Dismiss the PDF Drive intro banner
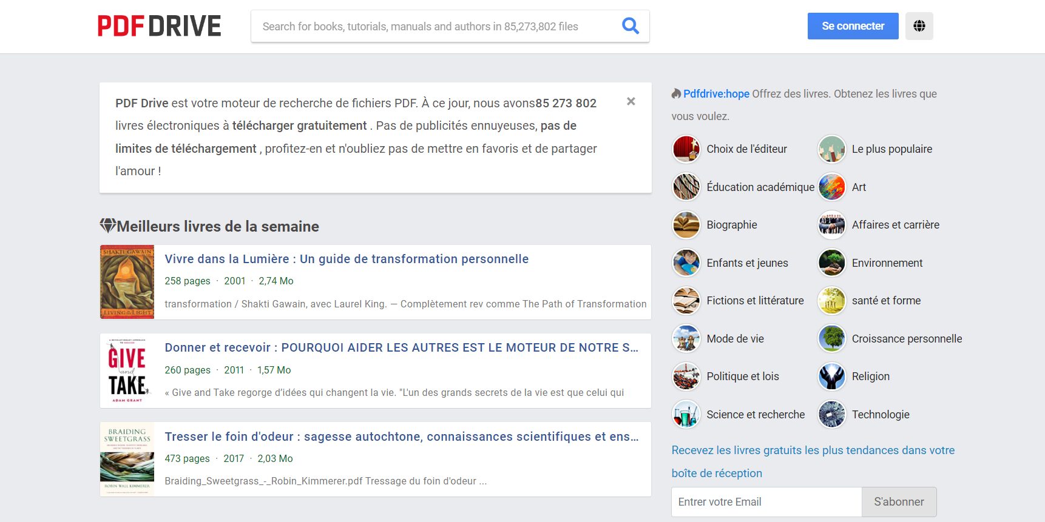The image size is (1045, 522). point(631,101)
